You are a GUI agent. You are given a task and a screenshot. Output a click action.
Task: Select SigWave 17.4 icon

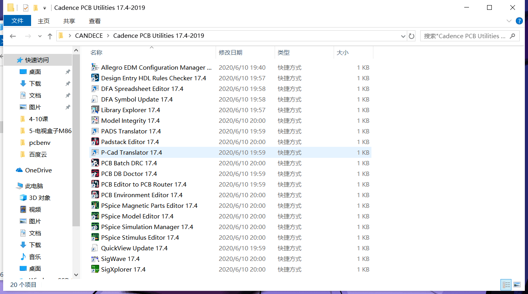[x=95, y=259]
